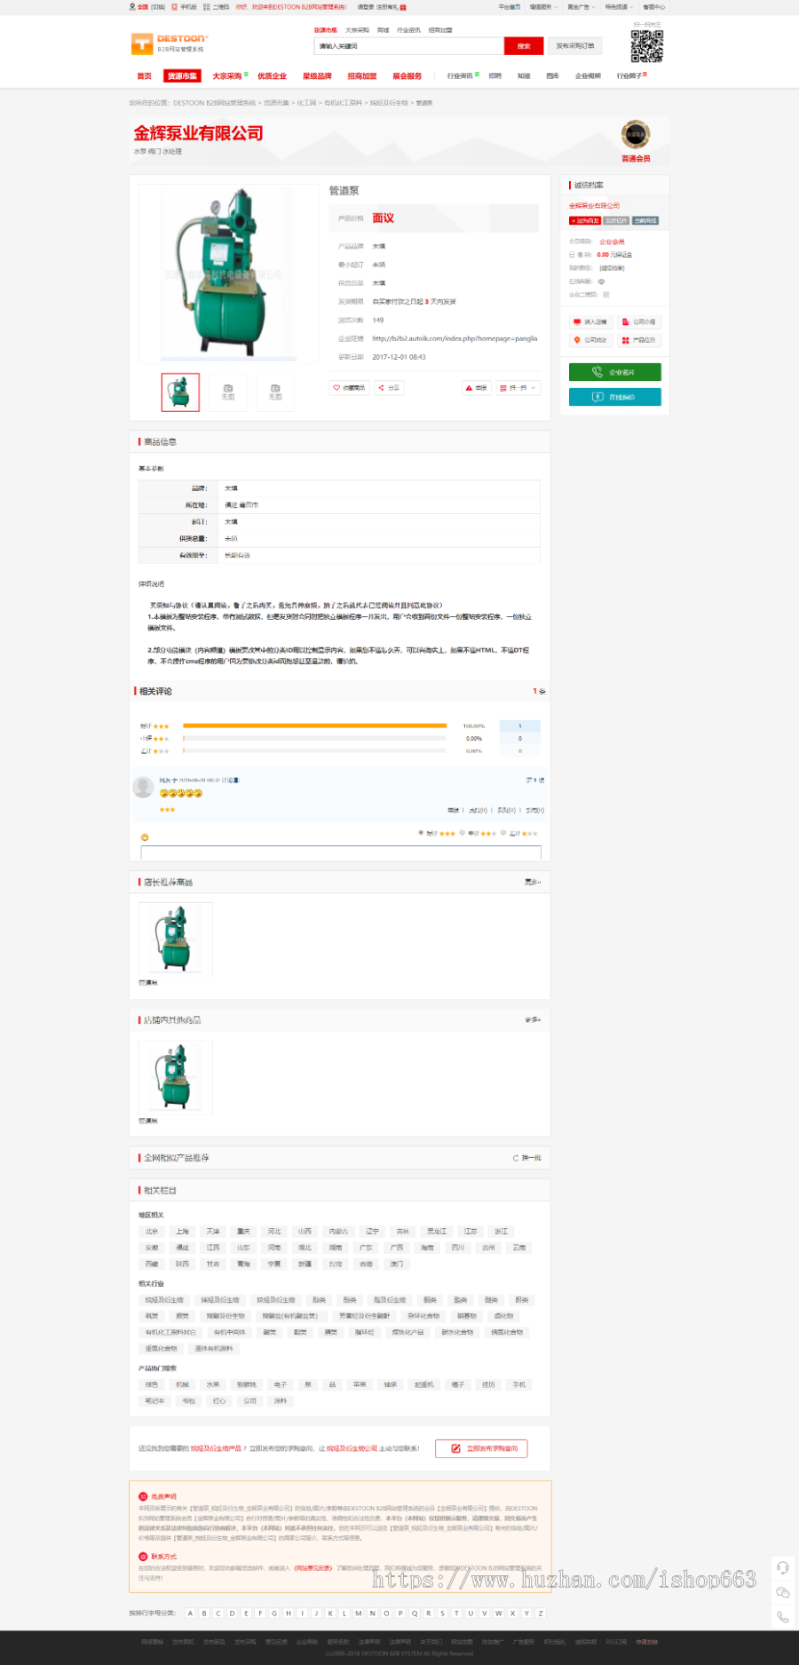Viewport: 799px width, 1665px height.
Task: Click the large green pump product image
Action: [x=228, y=273]
